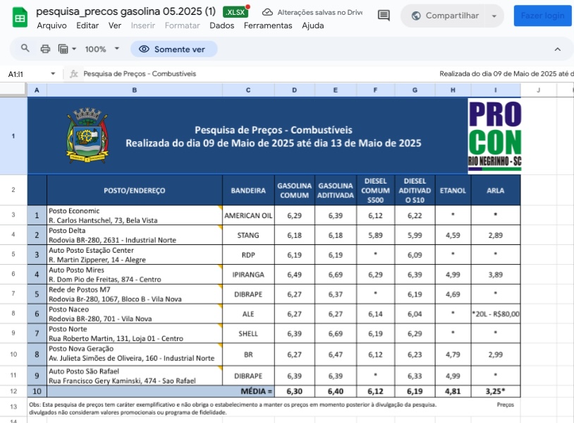Viewport: 574px width, 423px height.
Task: Open the comments history icon
Action: point(384,16)
